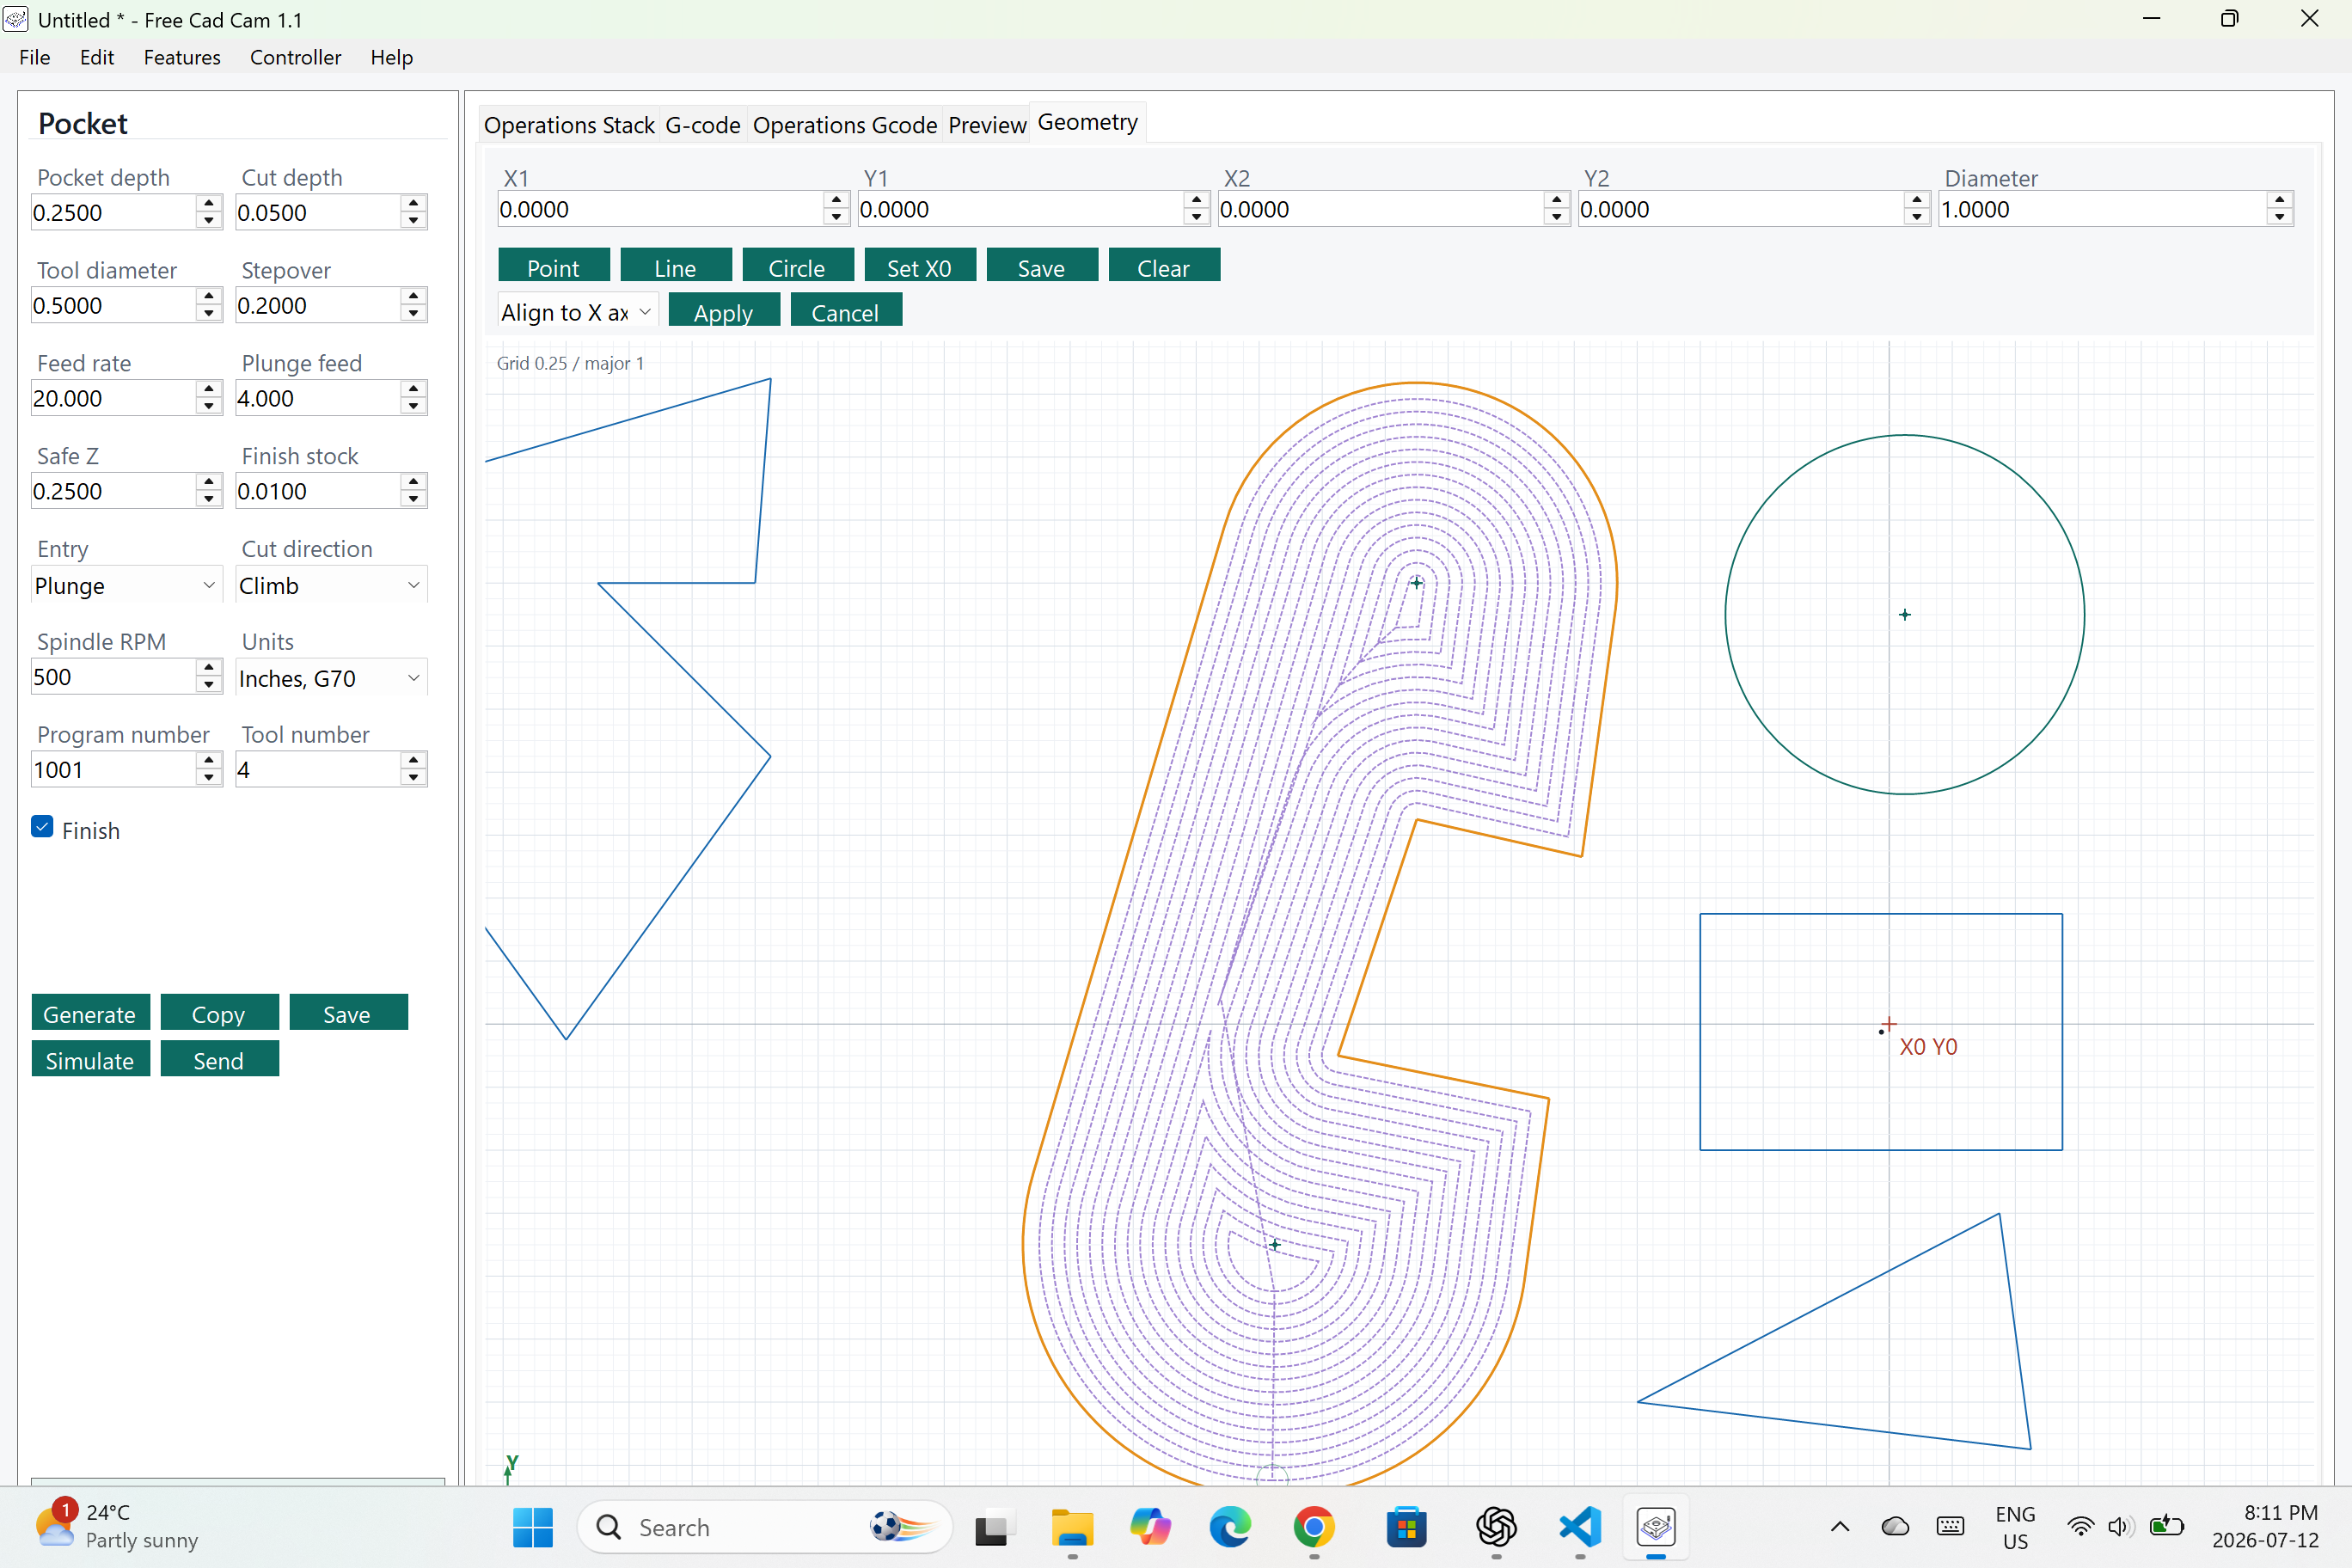Open File Explorer from the taskbar
2352x1568 pixels.
(x=1072, y=1527)
